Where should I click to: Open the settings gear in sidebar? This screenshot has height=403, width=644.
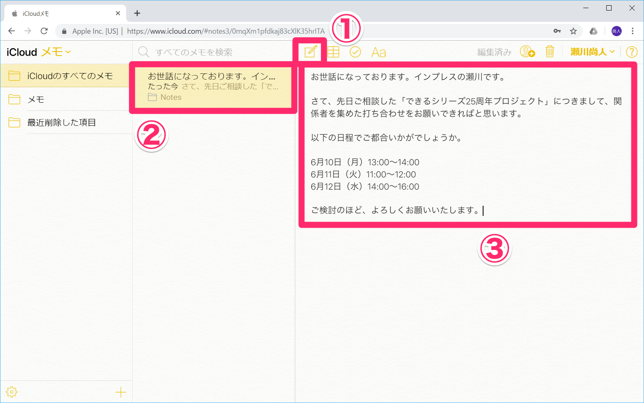[12, 392]
